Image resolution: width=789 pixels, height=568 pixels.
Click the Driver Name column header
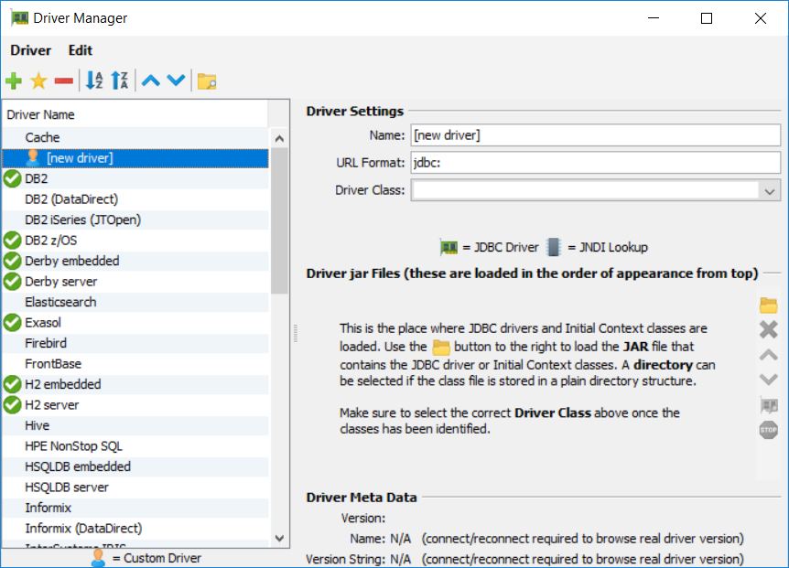(x=135, y=114)
